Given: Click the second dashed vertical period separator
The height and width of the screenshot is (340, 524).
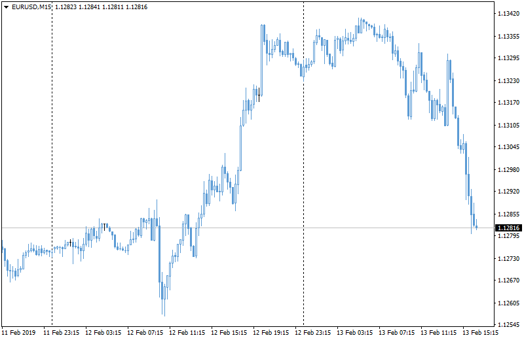Looking at the screenshot, I should tap(303, 163).
